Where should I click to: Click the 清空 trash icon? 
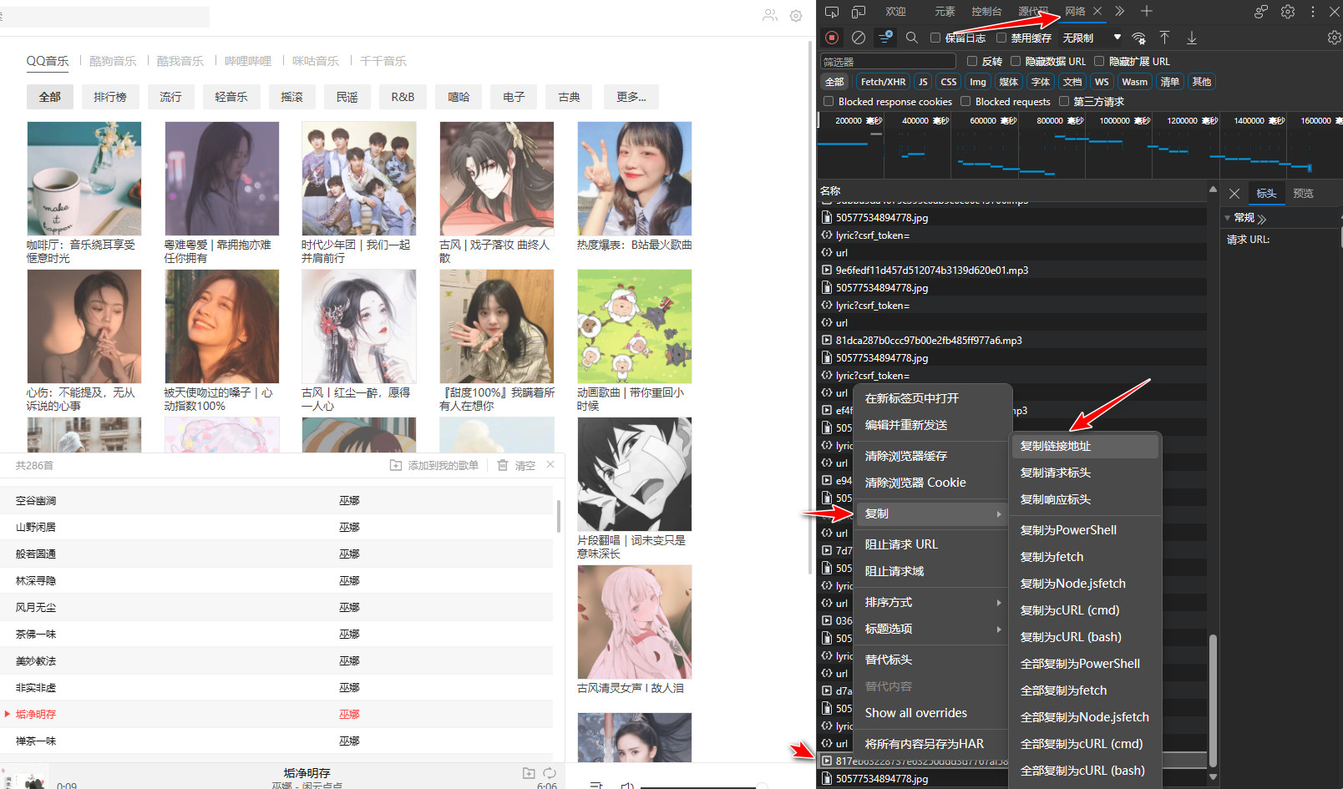[x=503, y=465]
